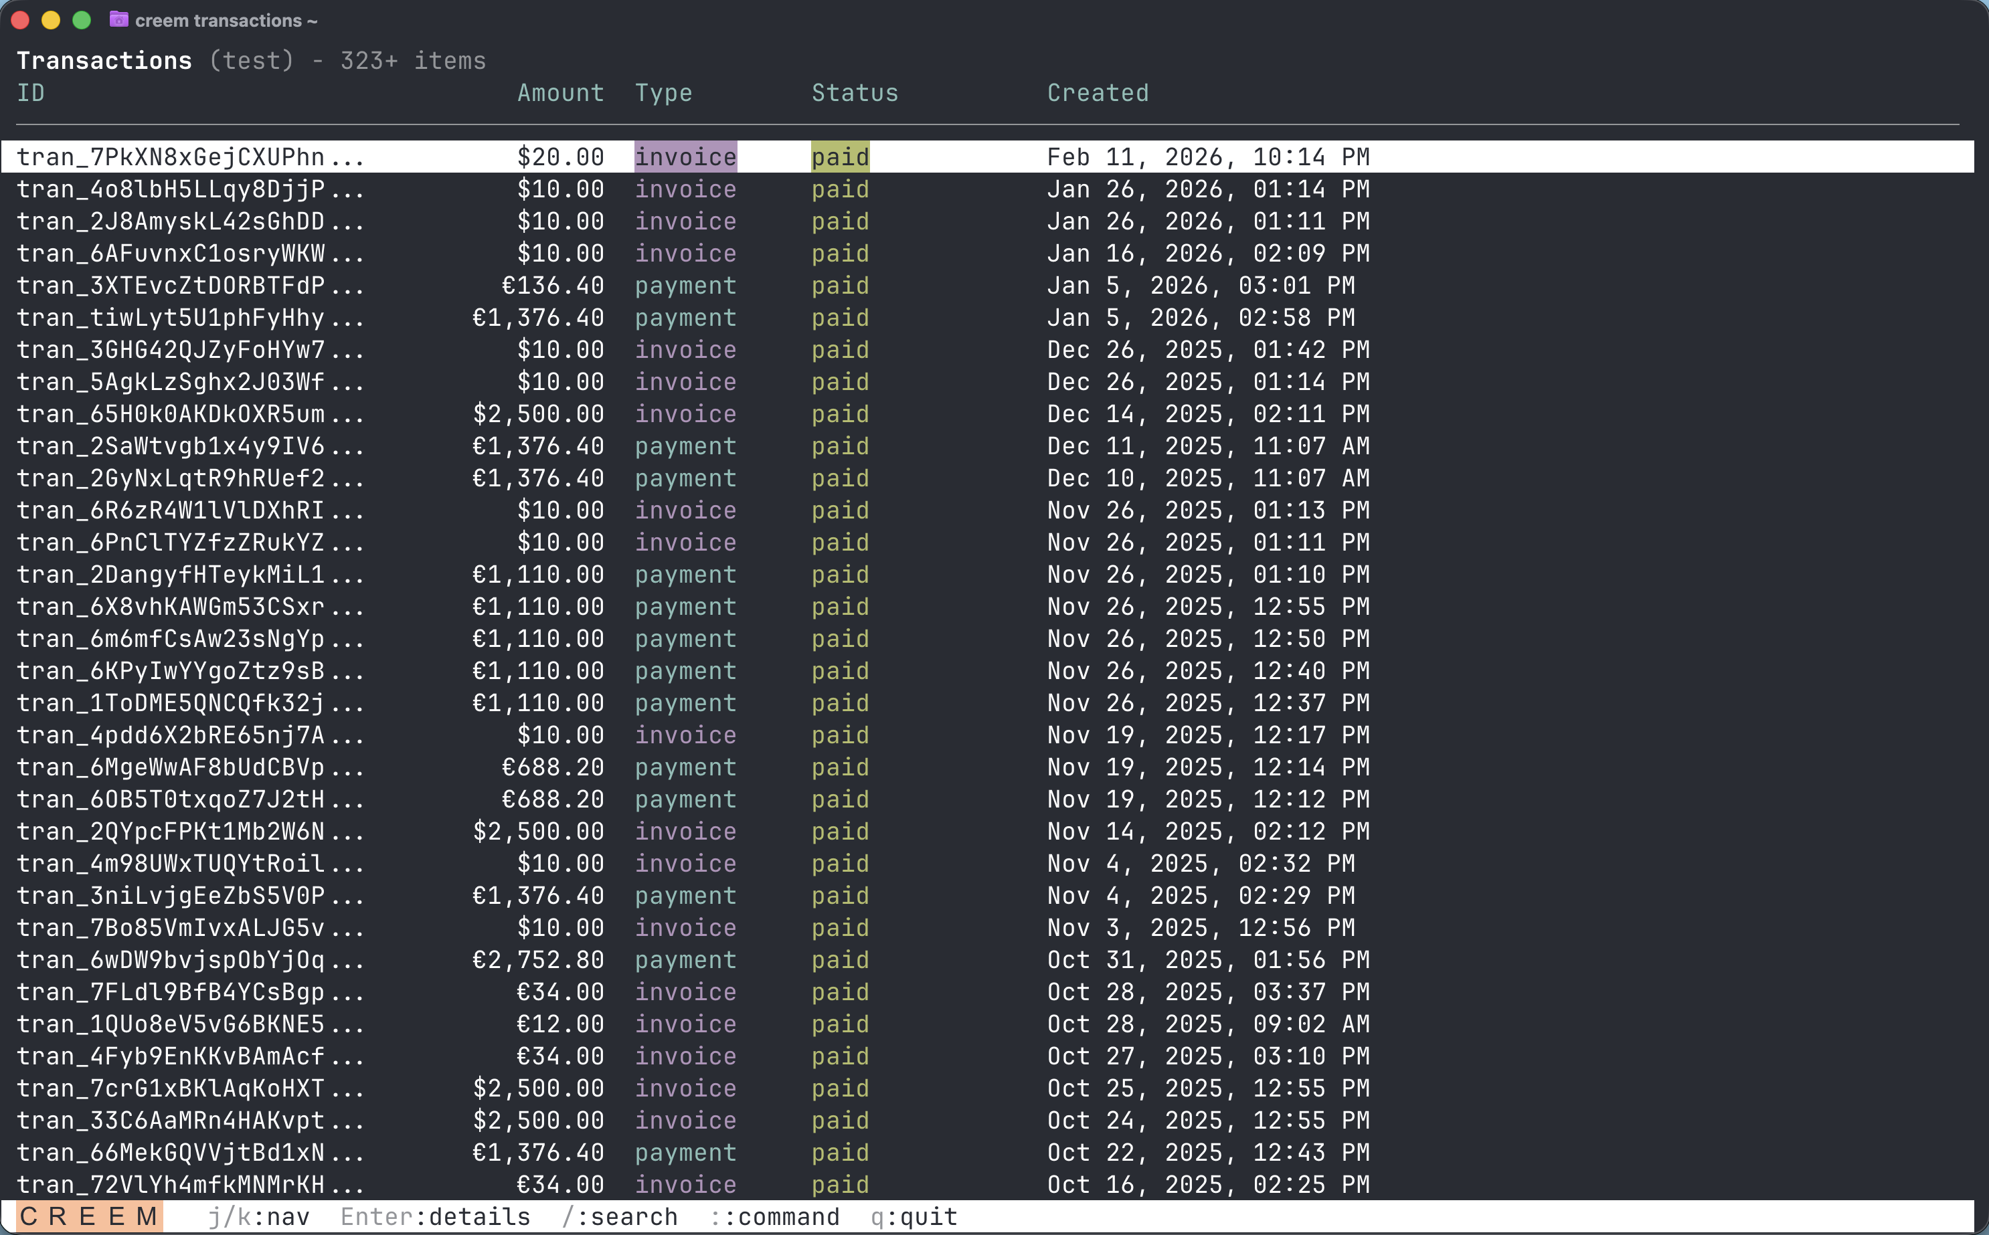Click the €136.40 amount cell

[x=553, y=285]
